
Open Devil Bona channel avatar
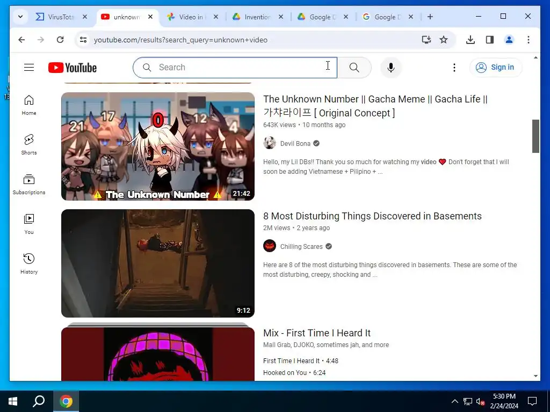point(270,143)
